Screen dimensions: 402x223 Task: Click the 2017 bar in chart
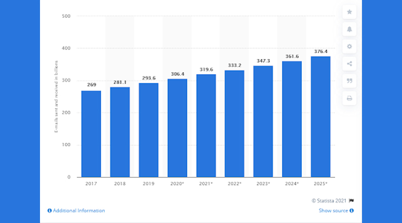click(x=91, y=134)
